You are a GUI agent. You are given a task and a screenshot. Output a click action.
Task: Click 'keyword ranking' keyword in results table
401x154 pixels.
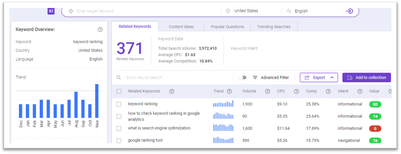coord(143,104)
